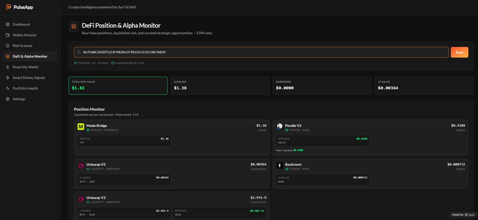This screenshot has height=220, width=478.
Task: Click the Roast My Wallet flame icon
Action: point(8,67)
